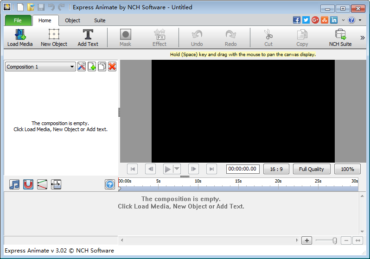Share on LinkedIn icon
370x259 pixels.
coord(334,20)
